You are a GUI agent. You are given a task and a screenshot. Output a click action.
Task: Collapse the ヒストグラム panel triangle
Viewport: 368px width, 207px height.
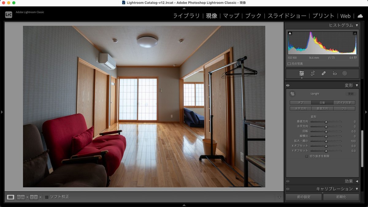coord(357,25)
